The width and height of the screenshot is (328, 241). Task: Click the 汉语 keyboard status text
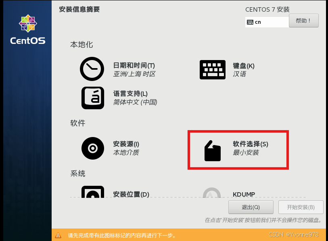coord(240,74)
